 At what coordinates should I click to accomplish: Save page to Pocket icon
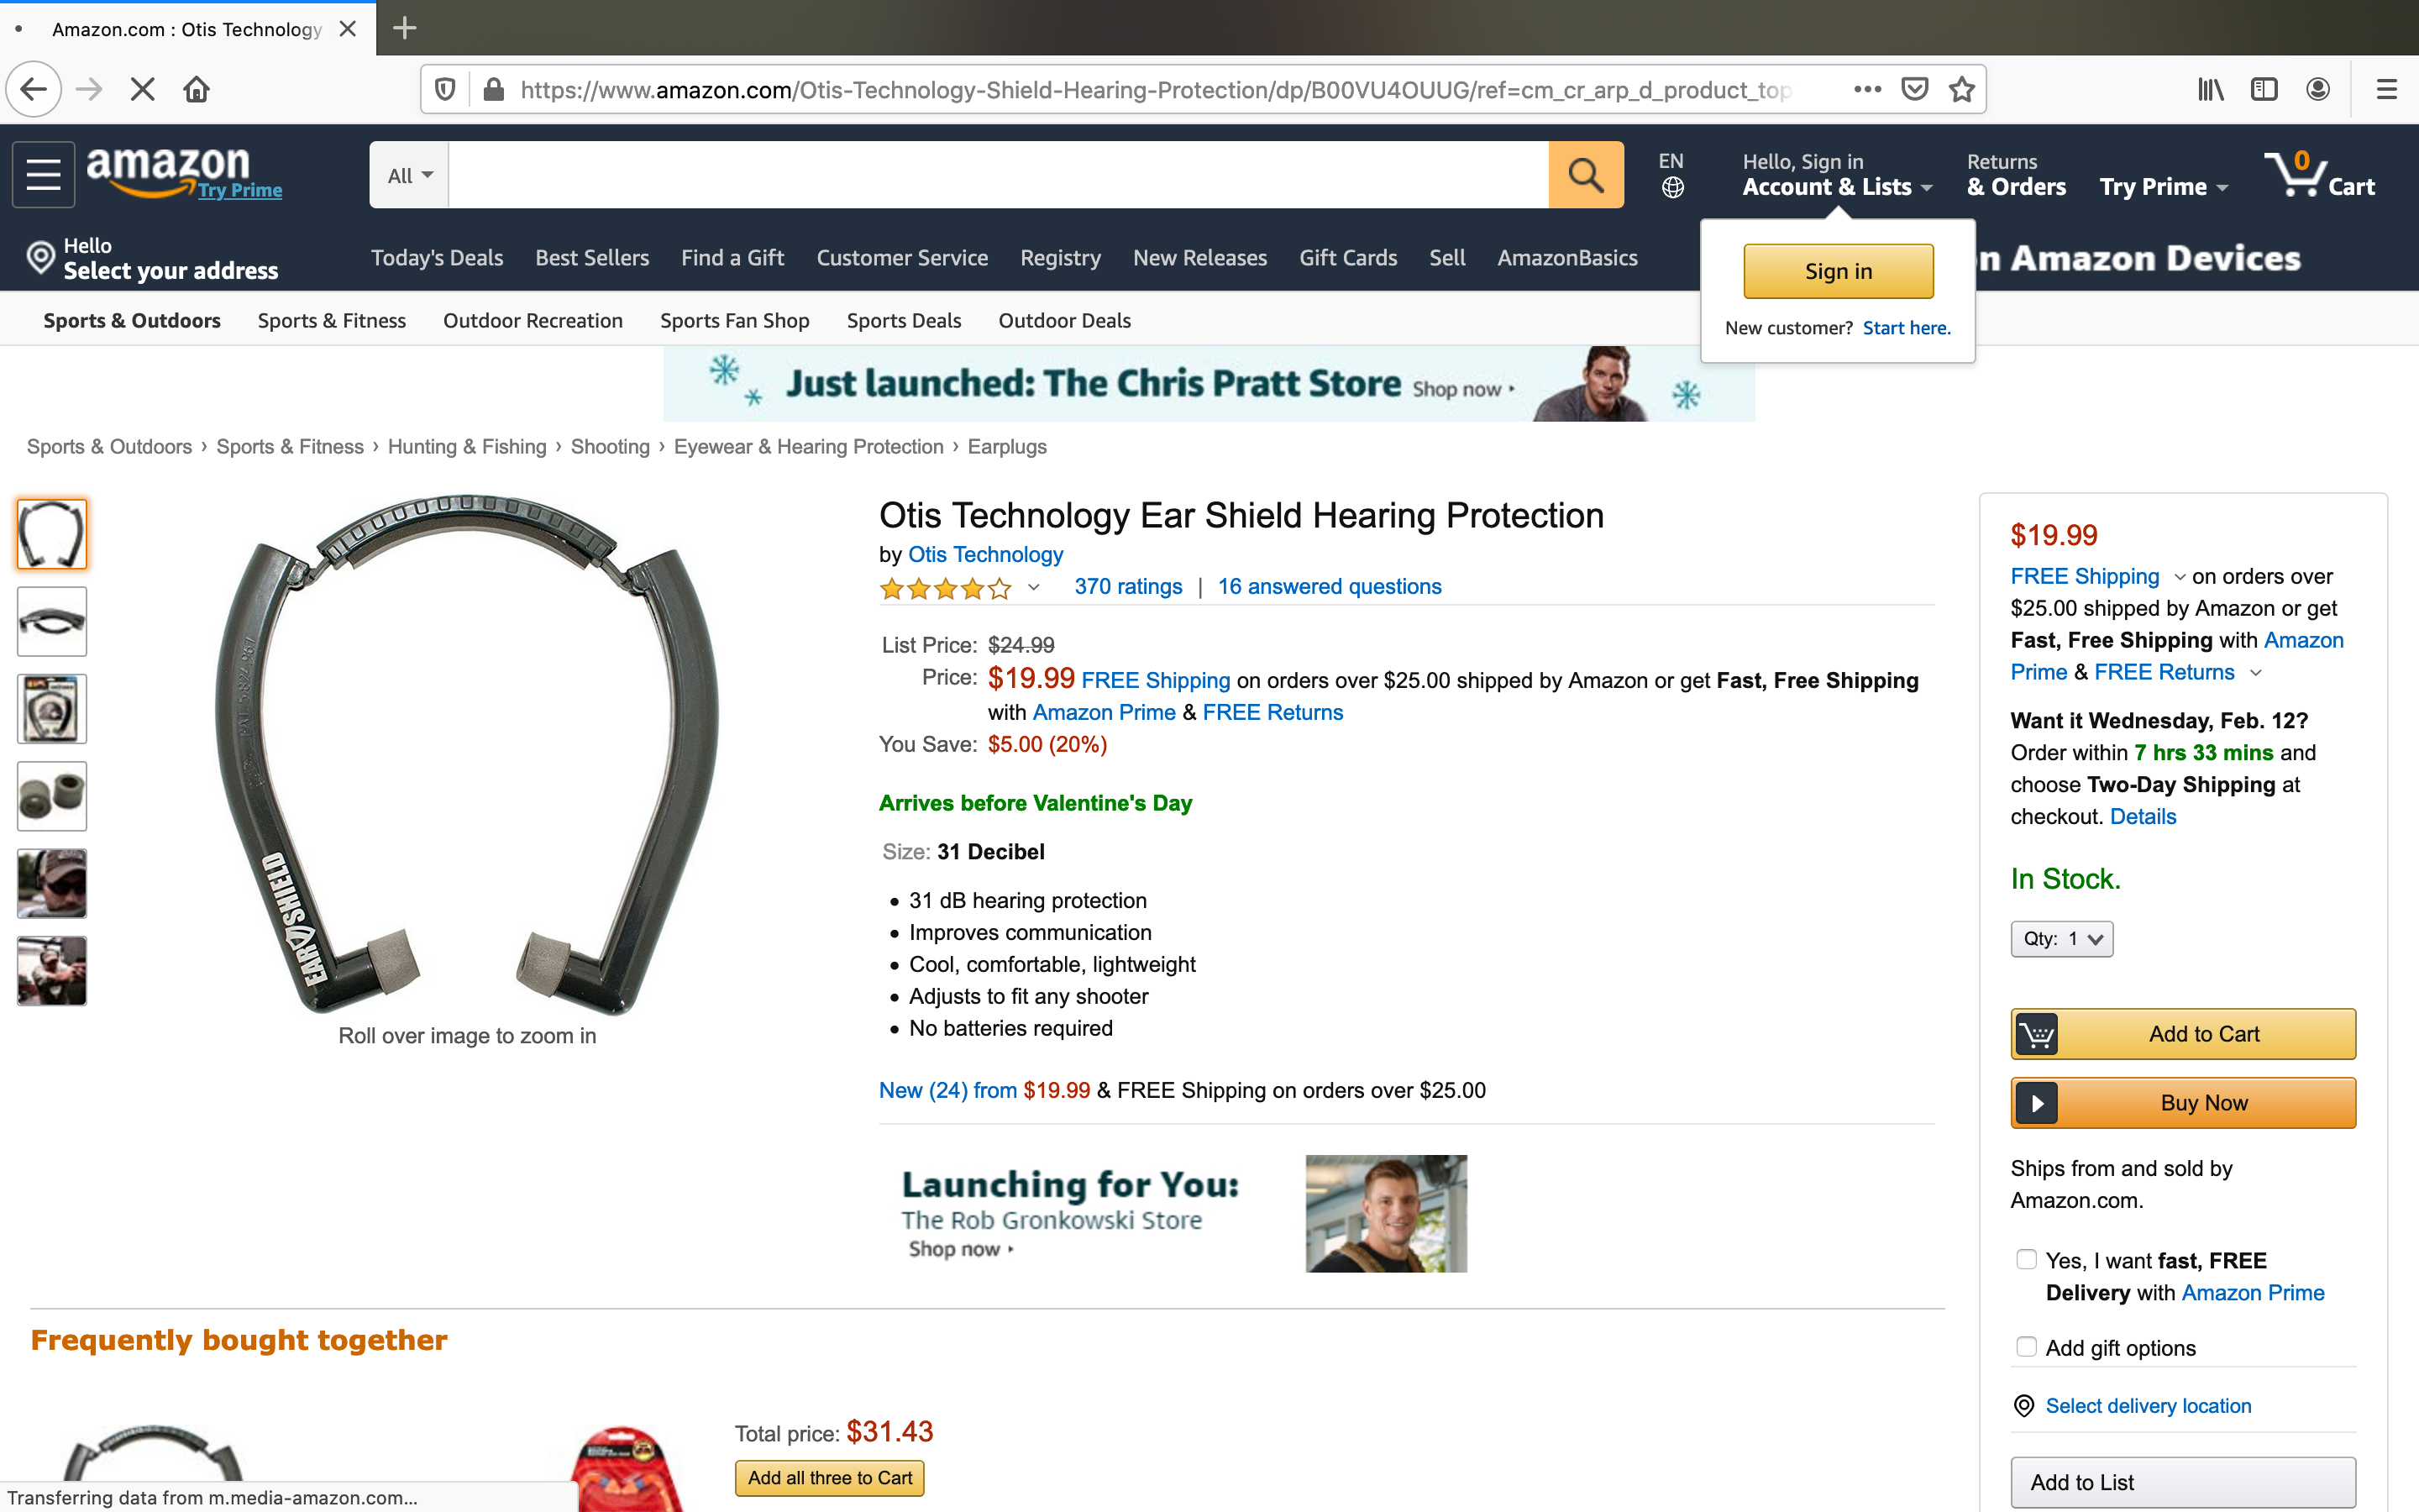pyautogui.click(x=1914, y=90)
